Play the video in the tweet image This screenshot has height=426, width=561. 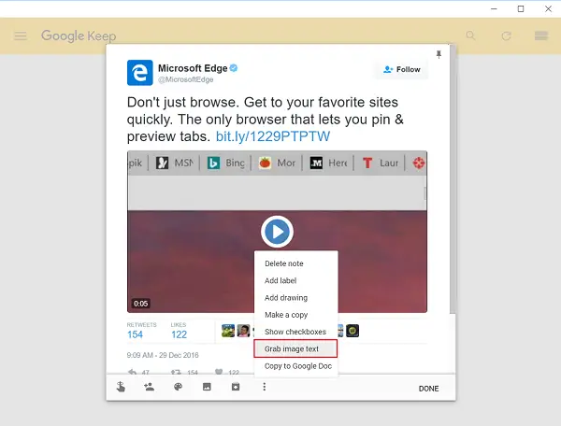278,232
